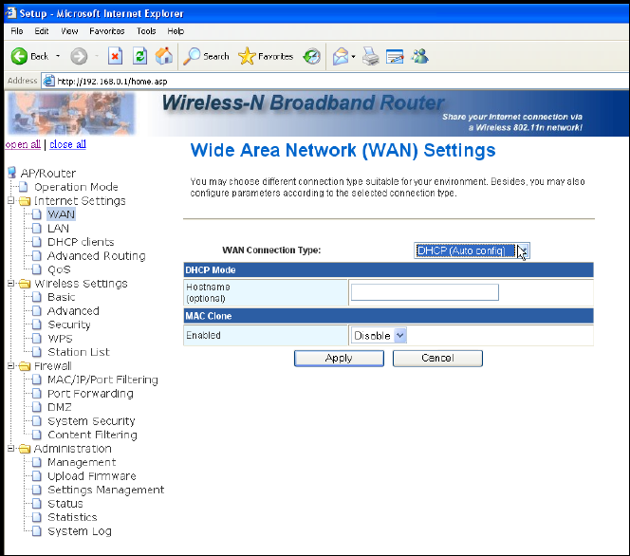Open the wireless Basic settings page
This screenshot has height=556, width=630.
pyautogui.click(x=61, y=297)
